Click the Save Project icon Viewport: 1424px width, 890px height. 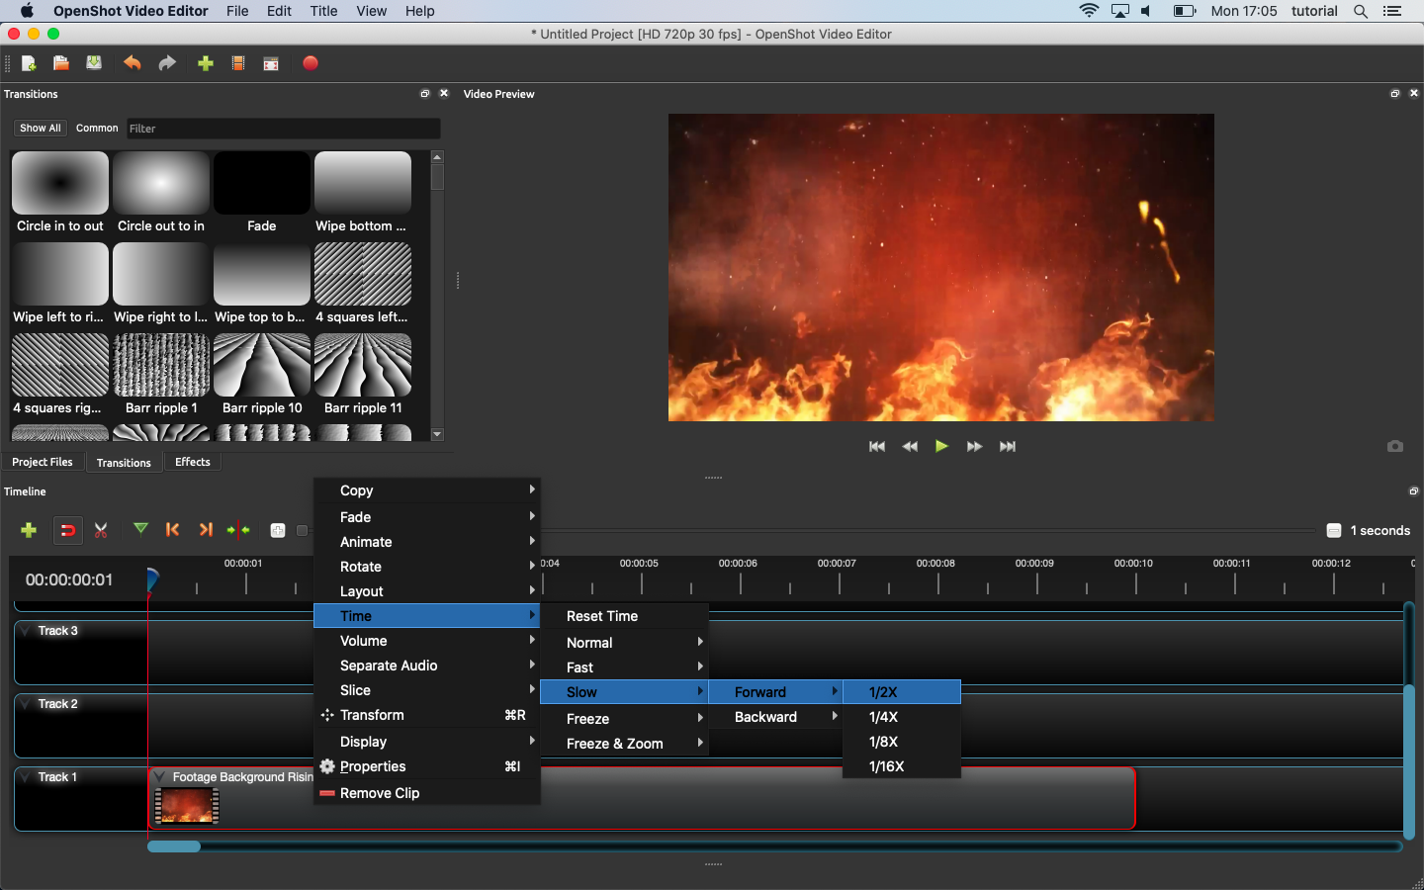point(94,63)
